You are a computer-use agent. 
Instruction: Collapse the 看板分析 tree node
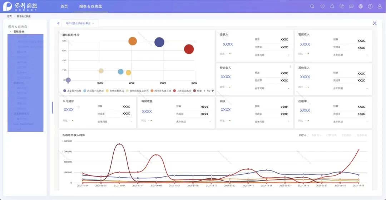click(x=10, y=31)
